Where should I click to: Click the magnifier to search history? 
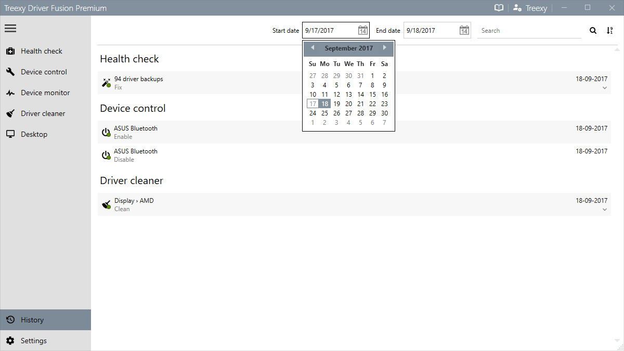tap(593, 30)
